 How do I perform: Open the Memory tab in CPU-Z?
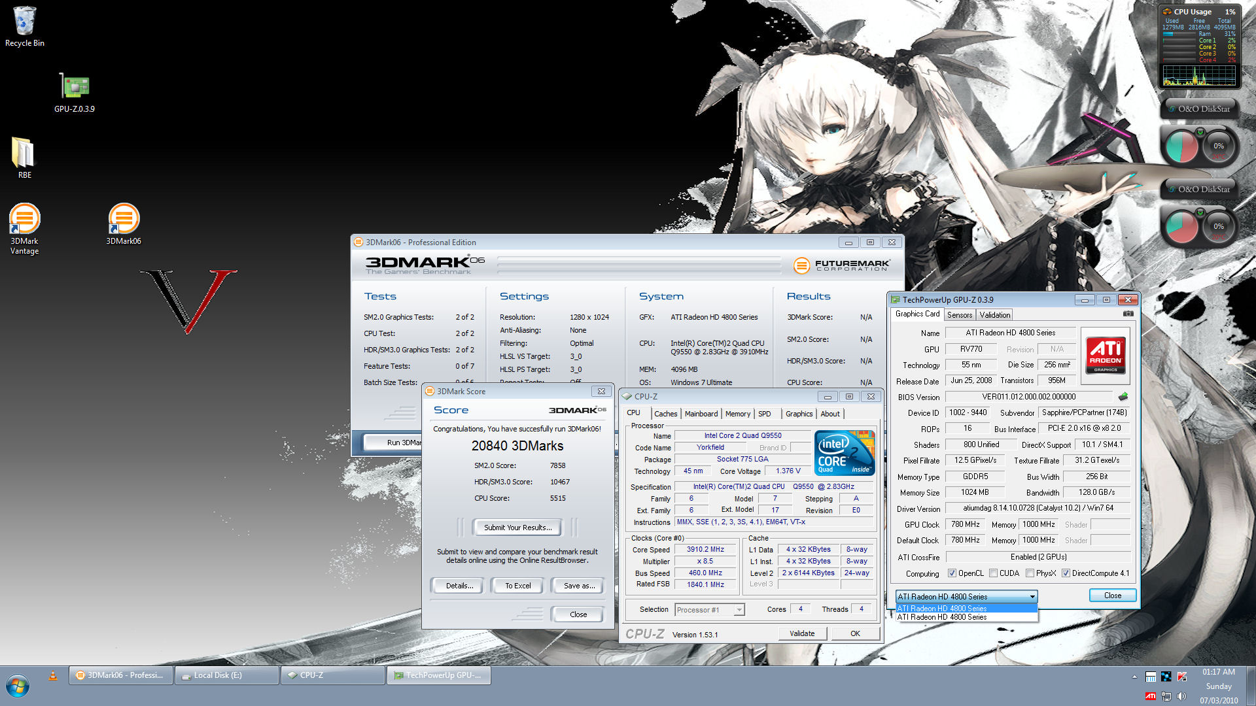[x=737, y=414]
